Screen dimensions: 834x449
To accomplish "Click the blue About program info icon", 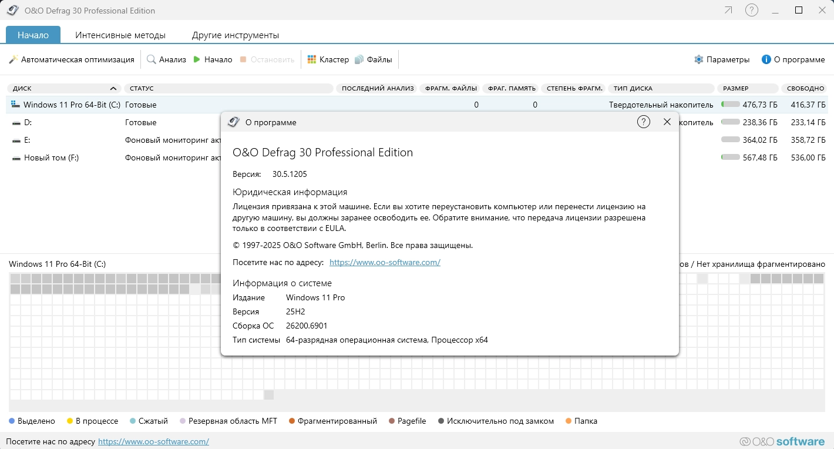I will [766, 59].
